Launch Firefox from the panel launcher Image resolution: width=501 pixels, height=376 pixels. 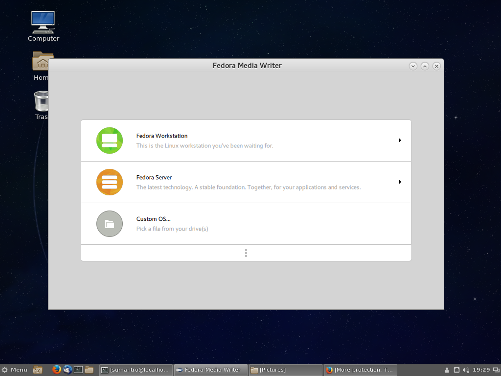(57, 370)
